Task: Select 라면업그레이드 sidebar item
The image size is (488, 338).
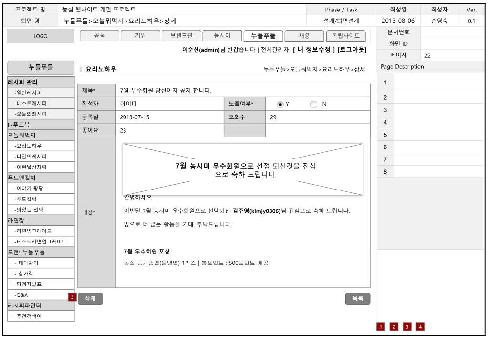Action: (x=41, y=231)
